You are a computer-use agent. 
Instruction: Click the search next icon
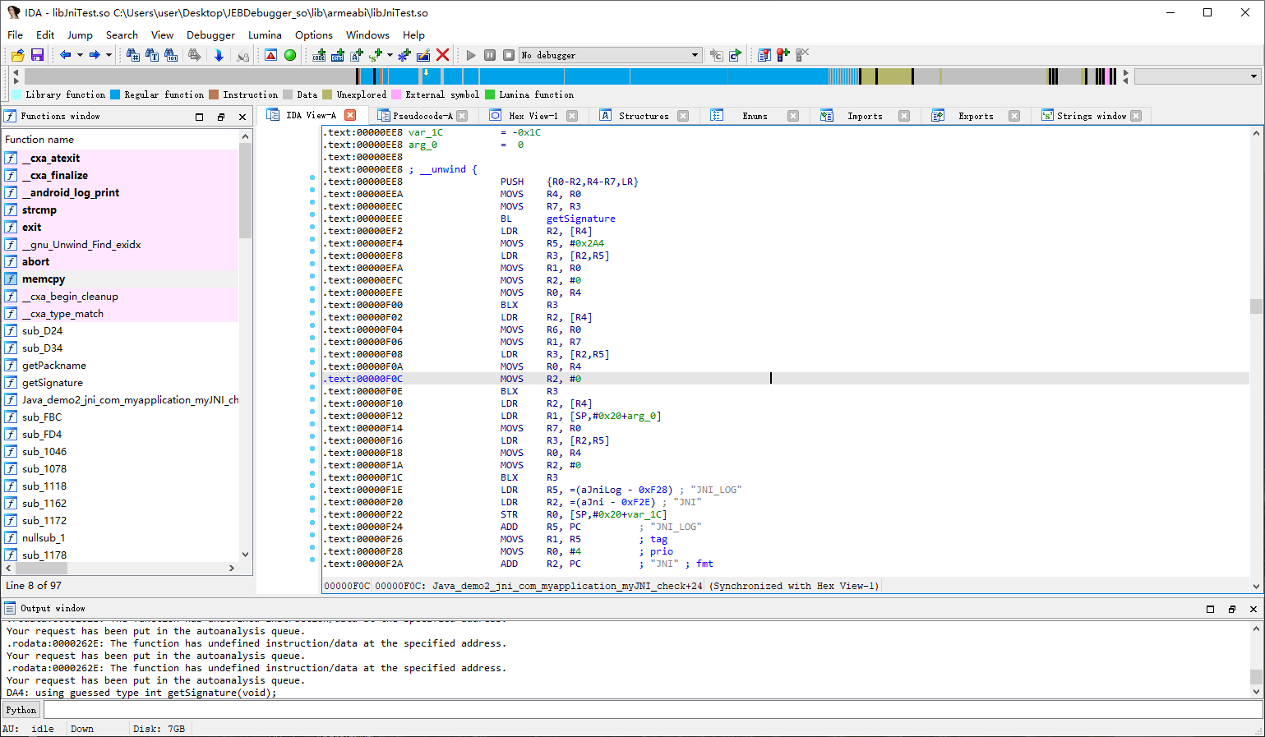pyautogui.click(x=194, y=55)
